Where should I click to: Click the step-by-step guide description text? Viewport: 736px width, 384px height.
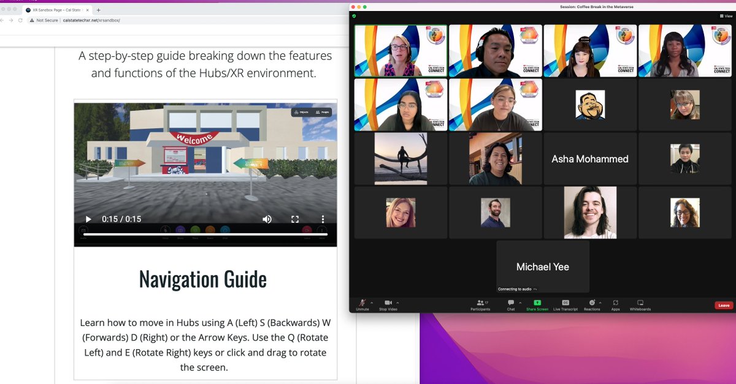coord(205,64)
